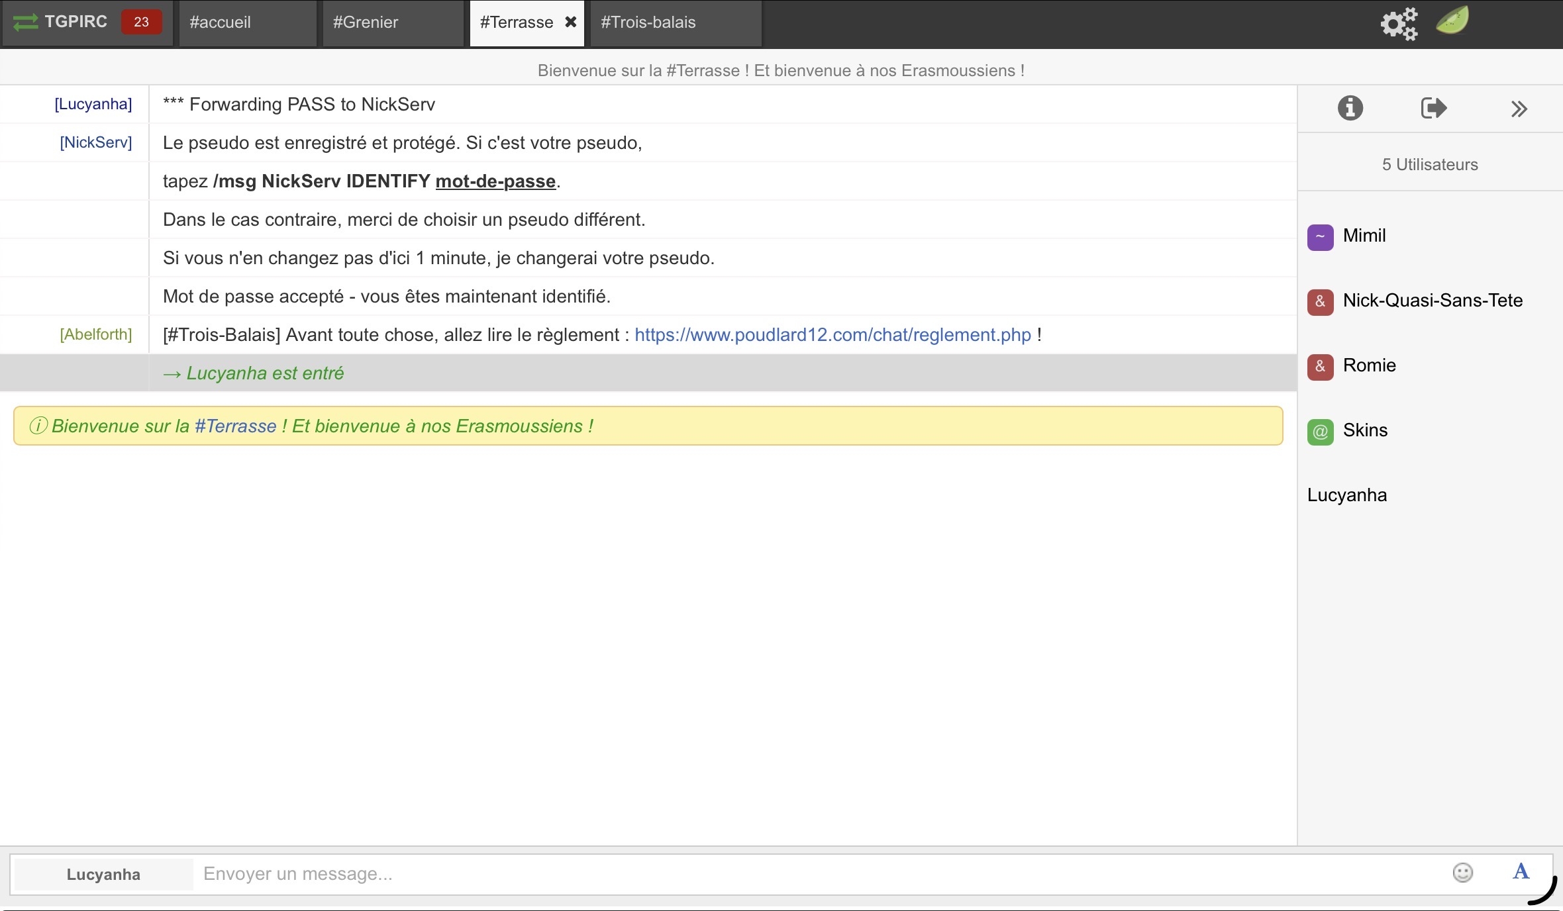Click the Lucyanha nickname button by the input
Viewport: 1563px width, 911px height.
(103, 875)
